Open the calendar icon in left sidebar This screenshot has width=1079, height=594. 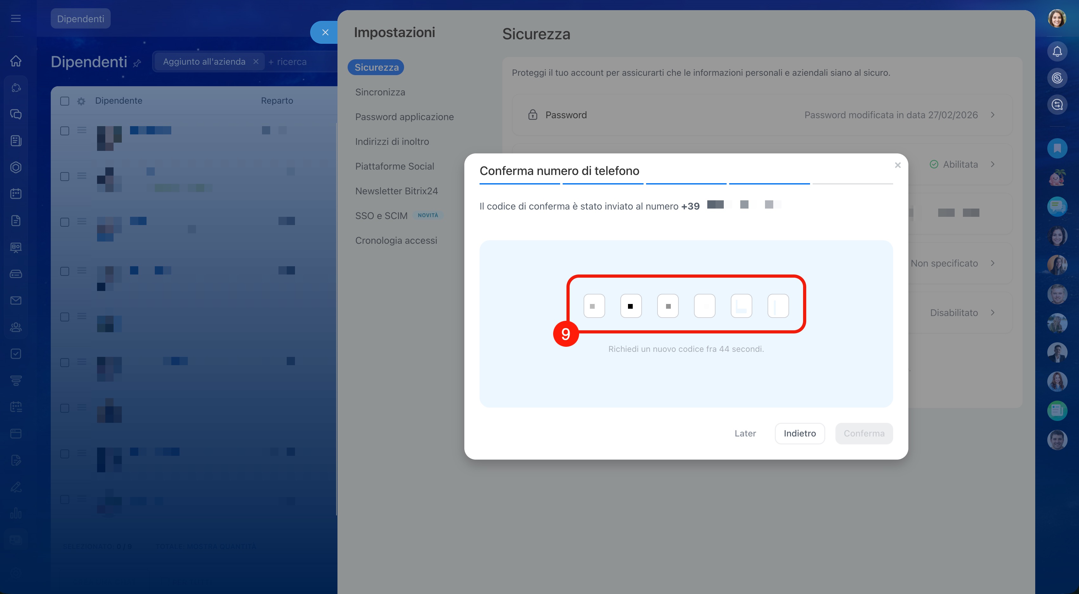click(16, 194)
